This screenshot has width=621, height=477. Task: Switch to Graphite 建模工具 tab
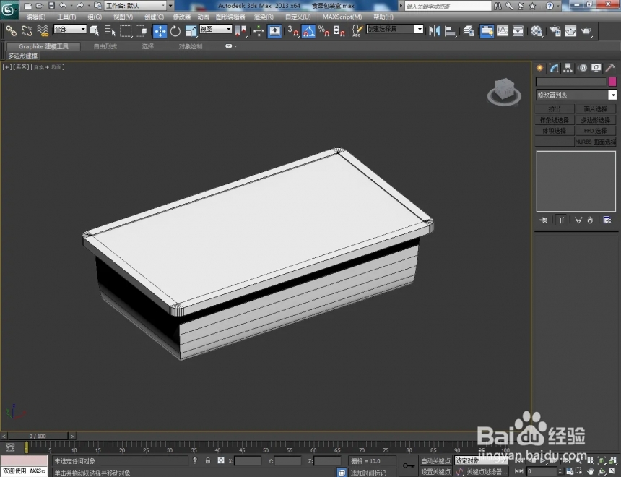[43, 46]
